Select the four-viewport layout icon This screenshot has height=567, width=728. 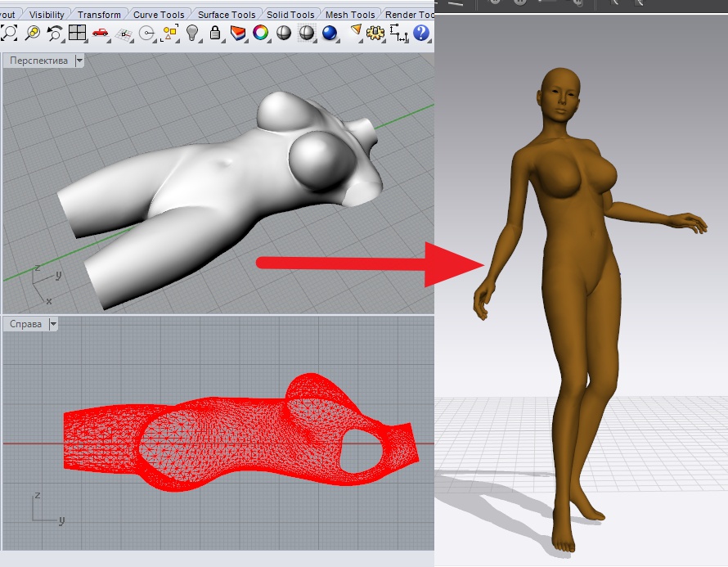[x=78, y=33]
